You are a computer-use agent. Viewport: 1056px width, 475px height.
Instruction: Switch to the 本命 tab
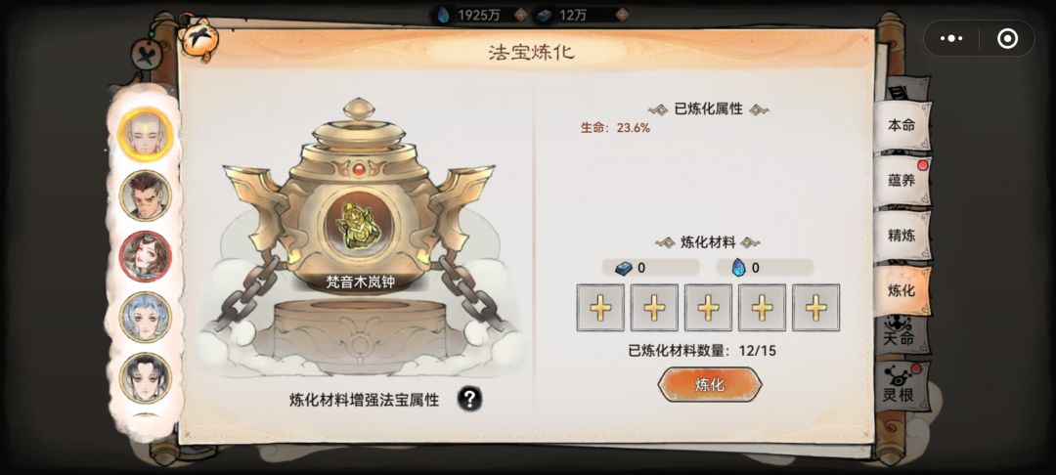click(x=902, y=126)
